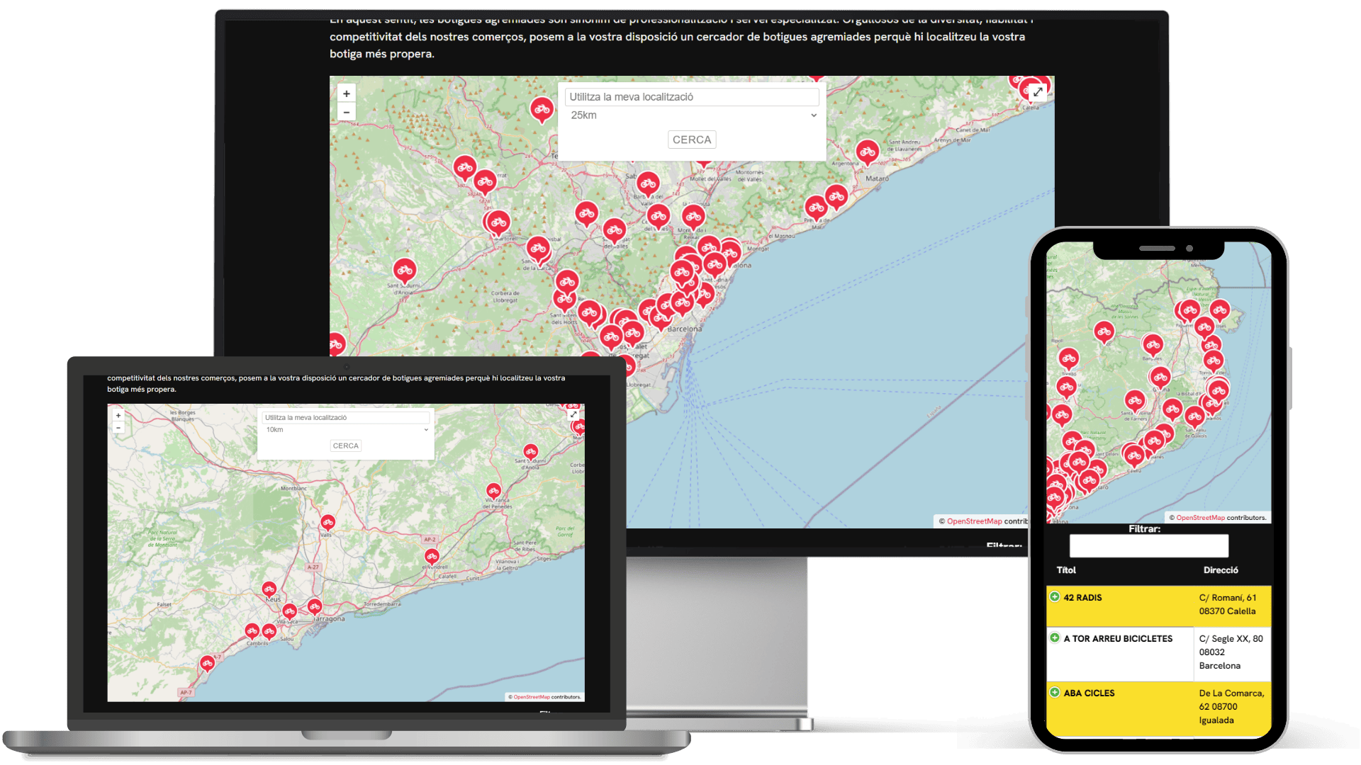Zoom out on the laptop map

[118, 427]
